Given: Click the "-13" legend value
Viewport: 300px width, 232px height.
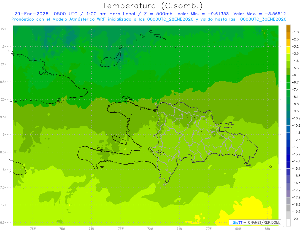Looking at the screenshot, I should coord(295,147).
